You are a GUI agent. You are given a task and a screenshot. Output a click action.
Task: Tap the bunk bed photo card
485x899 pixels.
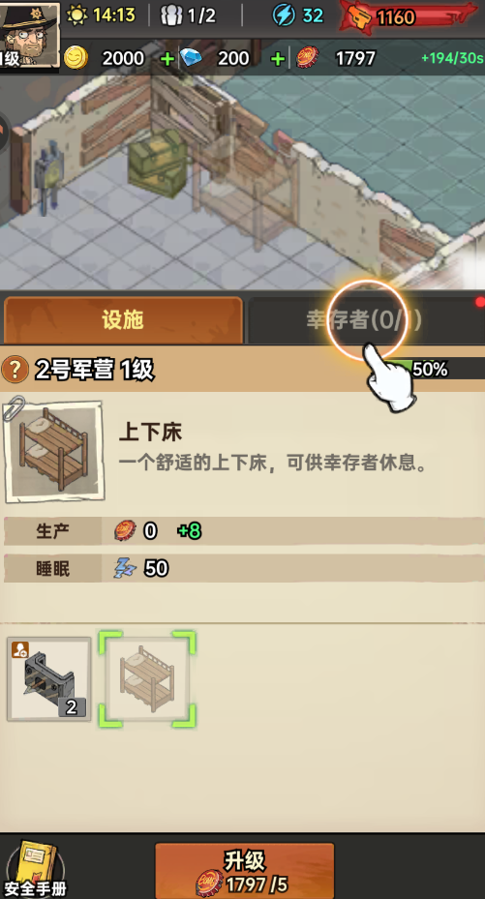[53, 451]
